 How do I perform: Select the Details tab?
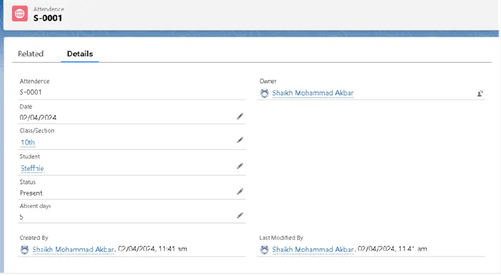pos(80,54)
